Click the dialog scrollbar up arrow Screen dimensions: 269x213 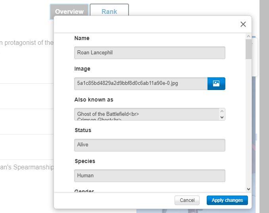[x=248, y=36]
